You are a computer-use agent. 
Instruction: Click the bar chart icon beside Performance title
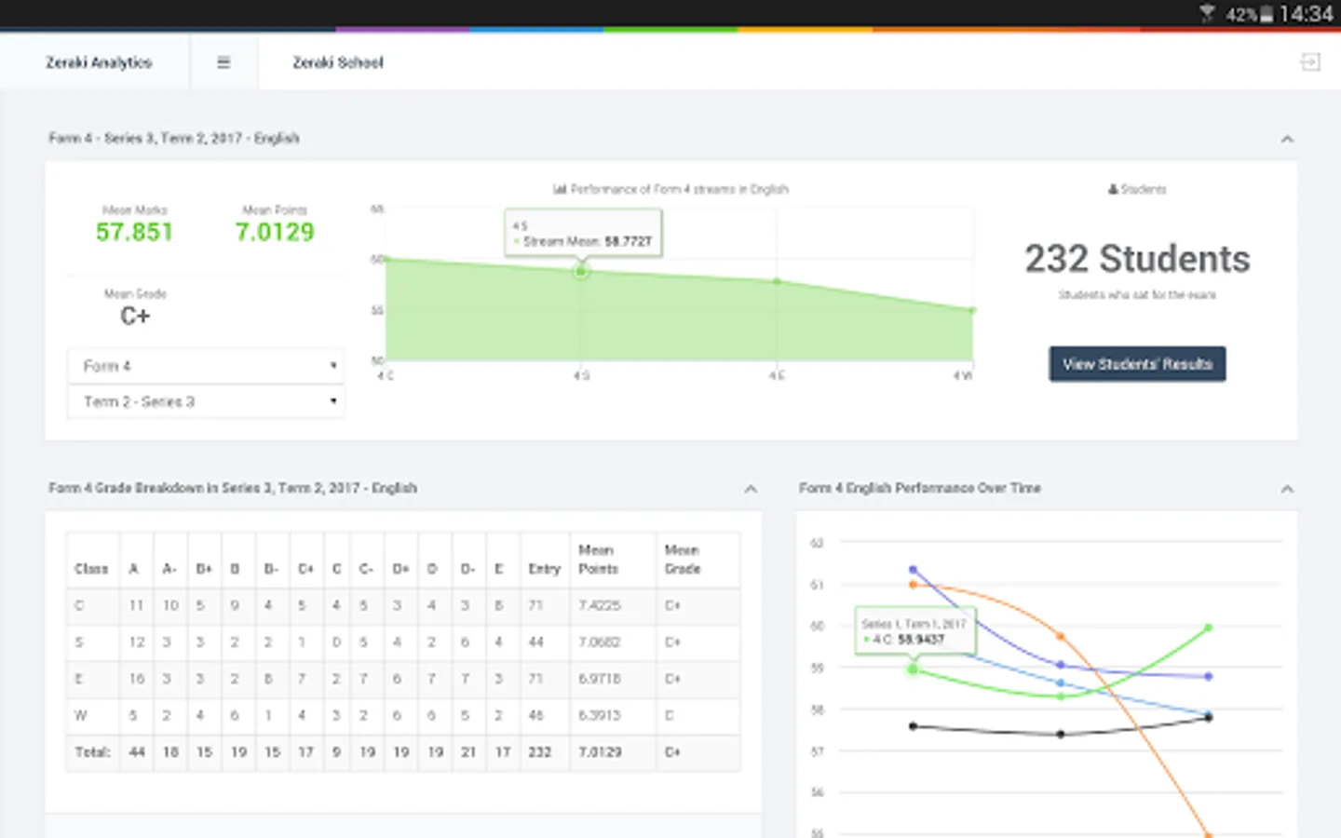click(560, 189)
